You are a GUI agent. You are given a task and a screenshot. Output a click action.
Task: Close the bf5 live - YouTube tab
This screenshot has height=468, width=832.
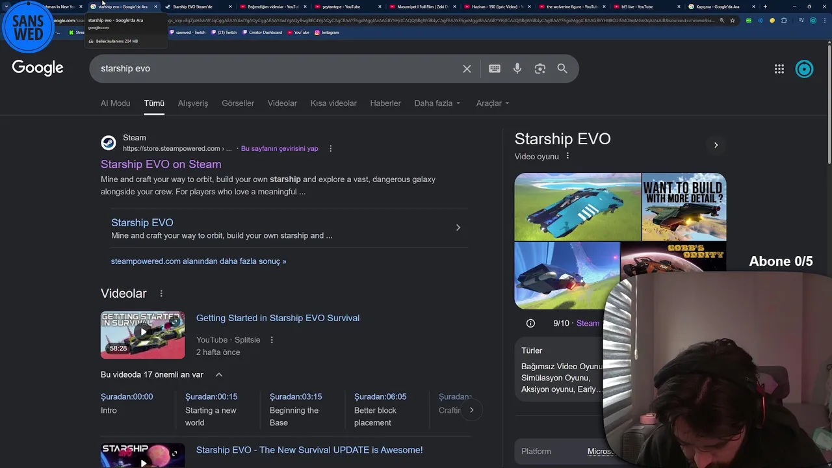tap(679, 6)
